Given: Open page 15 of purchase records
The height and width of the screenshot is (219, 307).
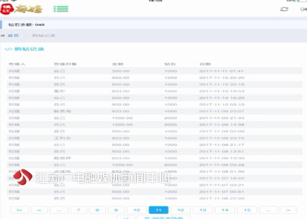Looking at the screenshot, I should point(247,210).
